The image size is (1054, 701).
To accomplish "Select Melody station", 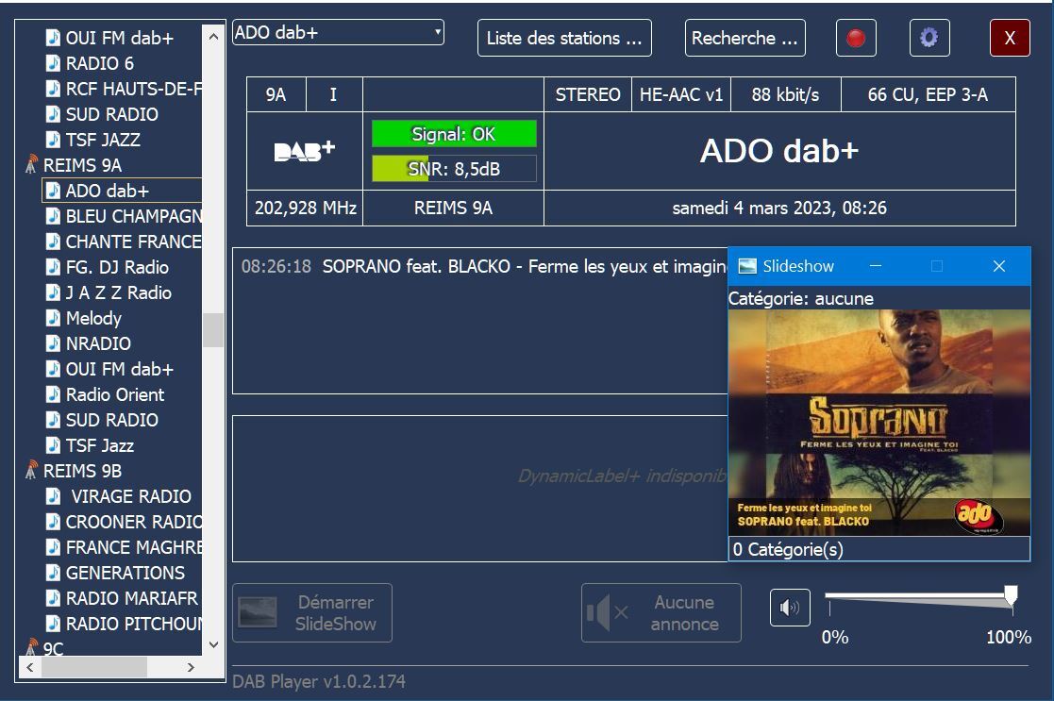I will [x=93, y=319].
